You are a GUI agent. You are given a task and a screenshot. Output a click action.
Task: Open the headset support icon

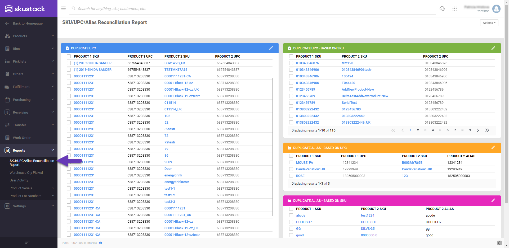(x=442, y=9)
